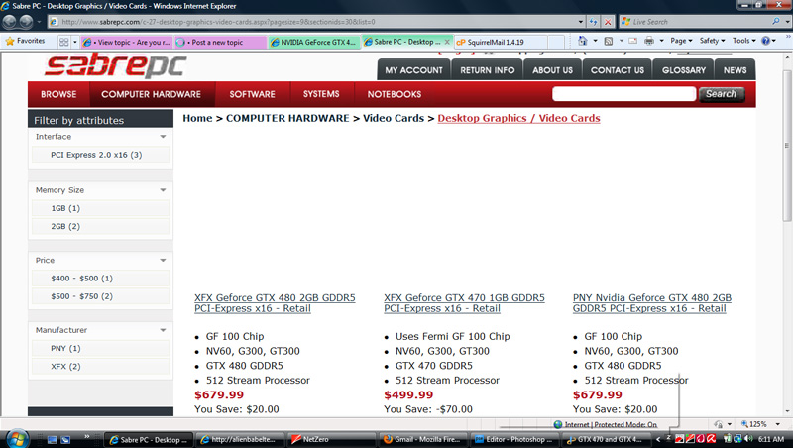Open the SOFTWARE nav menu
Screen dimensions: 793x448
(252, 94)
